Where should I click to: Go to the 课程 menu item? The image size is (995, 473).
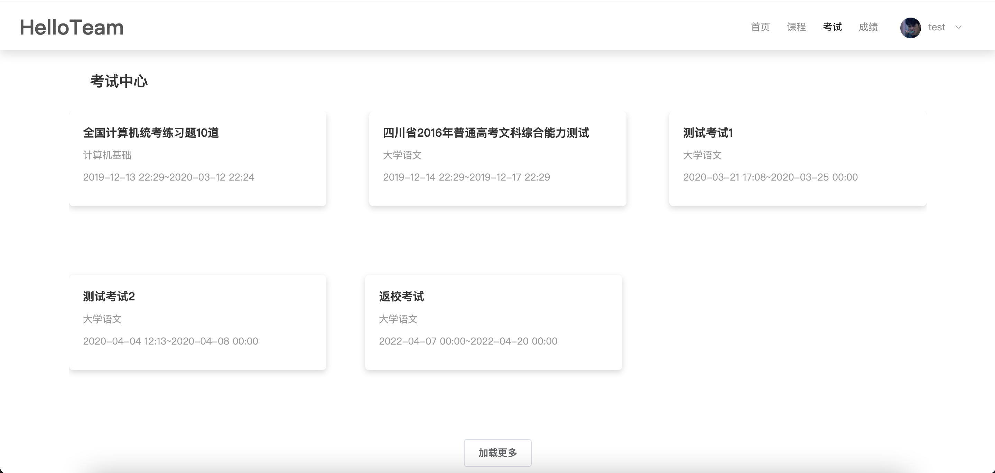[x=796, y=27]
